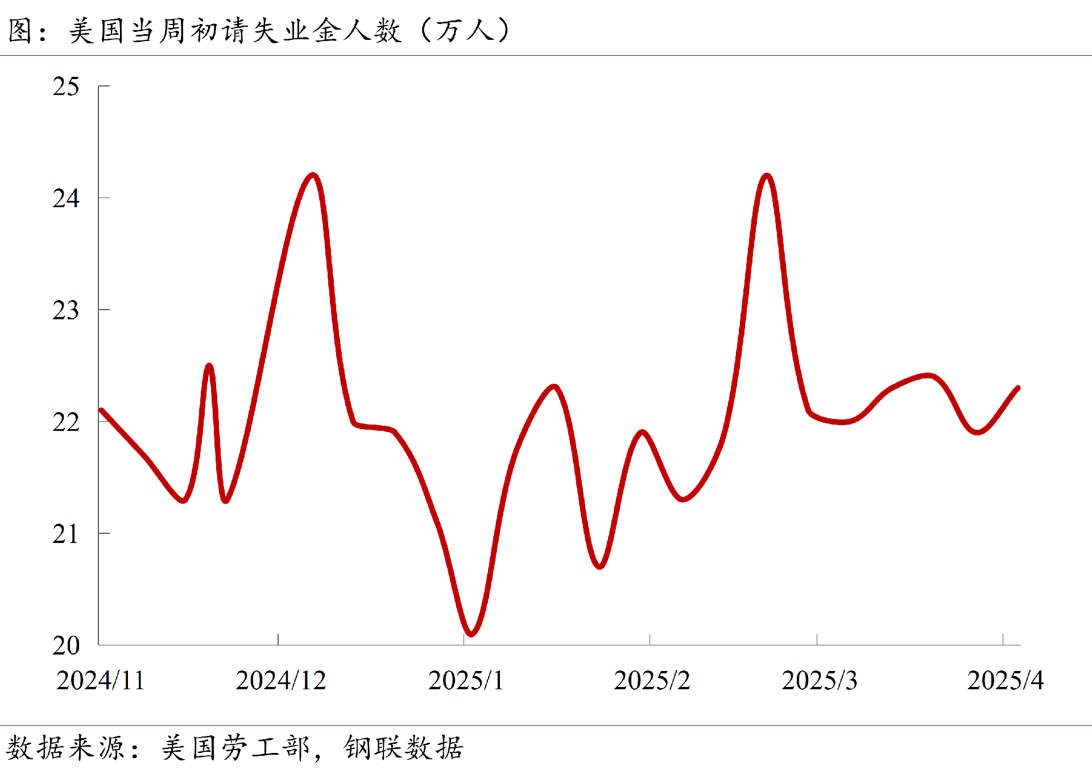Click the red line's leftmost starting point

click(x=102, y=410)
